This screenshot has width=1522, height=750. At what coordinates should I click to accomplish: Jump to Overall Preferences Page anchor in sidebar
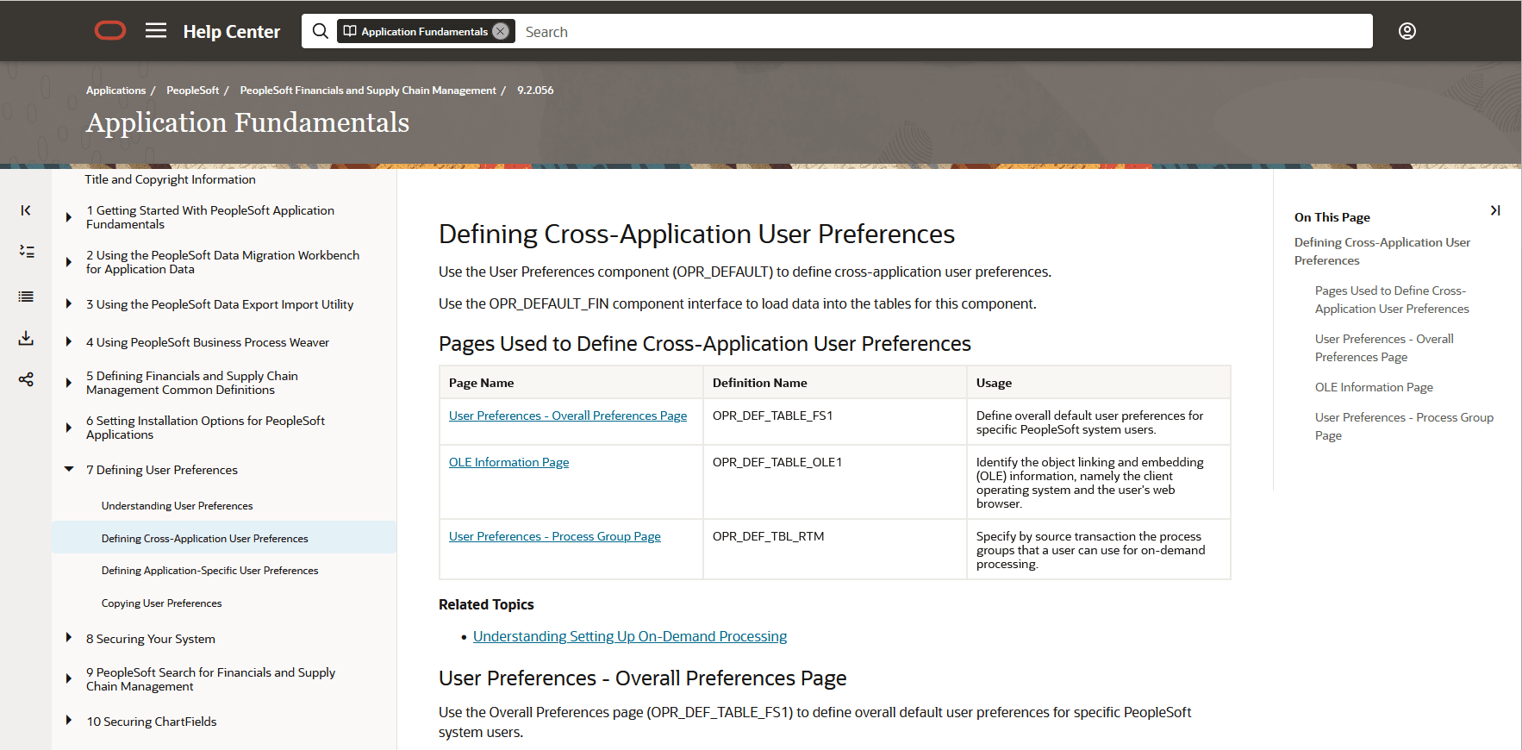pyautogui.click(x=1384, y=348)
